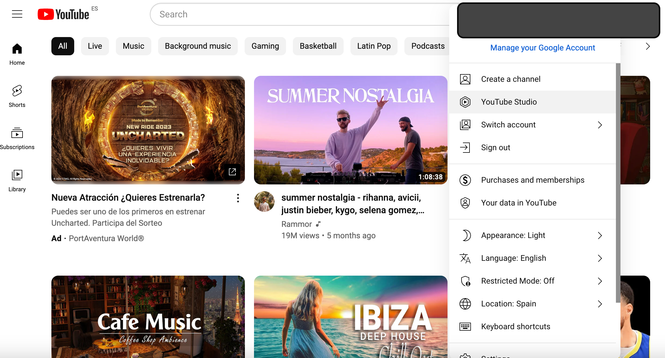
Task: Expand Restricted Mode: Off chevron
Action: [600, 281]
